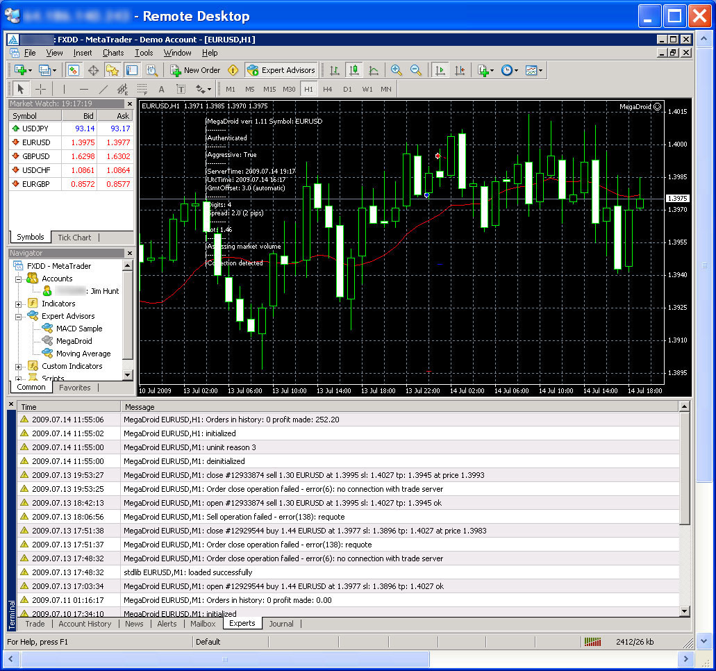
Task: Toggle the Data Window crosshair icon
Action: click(93, 70)
